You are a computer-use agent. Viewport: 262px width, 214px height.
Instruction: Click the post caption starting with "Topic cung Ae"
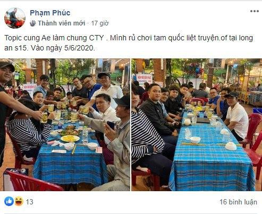coord(129,43)
